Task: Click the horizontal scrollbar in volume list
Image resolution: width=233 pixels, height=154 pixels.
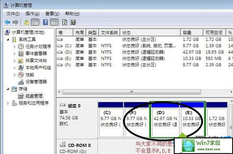Action: pyautogui.click(x=132, y=92)
